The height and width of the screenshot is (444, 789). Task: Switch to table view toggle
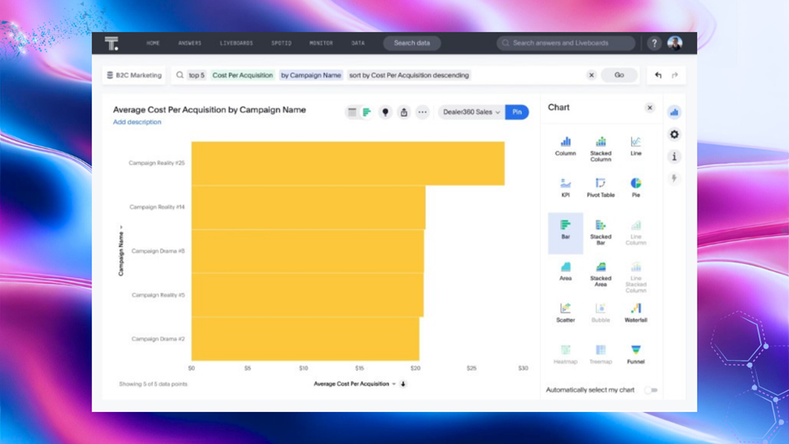pyautogui.click(x=353, y=112)
